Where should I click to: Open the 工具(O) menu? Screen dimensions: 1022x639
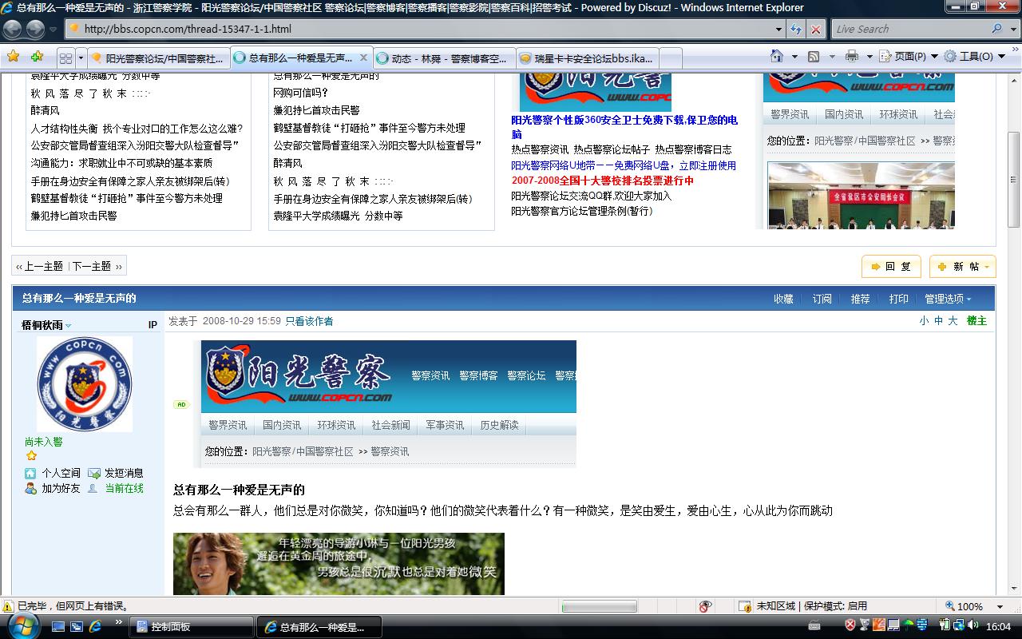[974, 57]
